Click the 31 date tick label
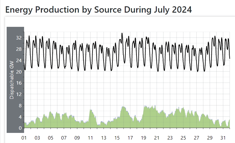 point(223,138)
